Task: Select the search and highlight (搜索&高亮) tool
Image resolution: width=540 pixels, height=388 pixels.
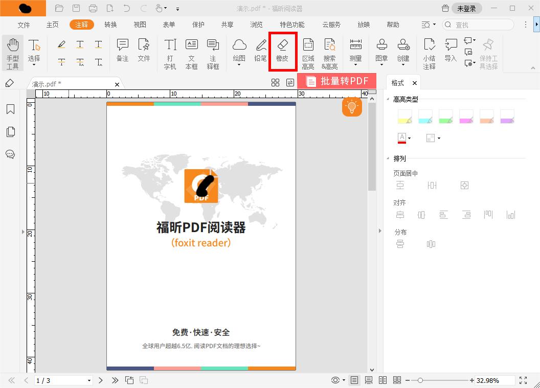Action: (x=329, y=51)
